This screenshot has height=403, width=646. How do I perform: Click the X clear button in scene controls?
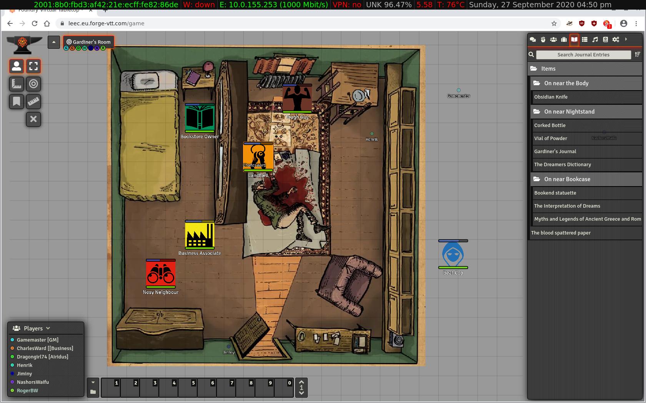(x=33, y=119)
